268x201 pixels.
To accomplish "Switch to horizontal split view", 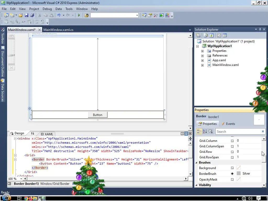I will [186, 134].
